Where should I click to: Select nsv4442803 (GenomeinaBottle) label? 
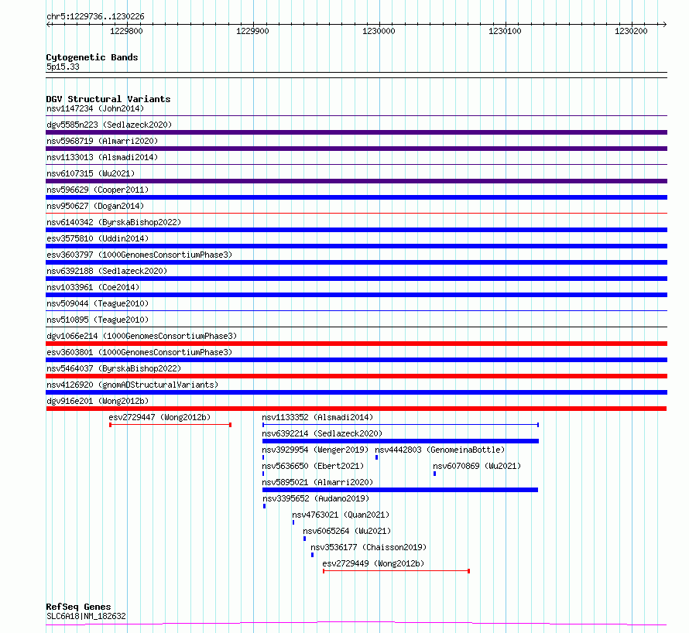coord(440,450)
